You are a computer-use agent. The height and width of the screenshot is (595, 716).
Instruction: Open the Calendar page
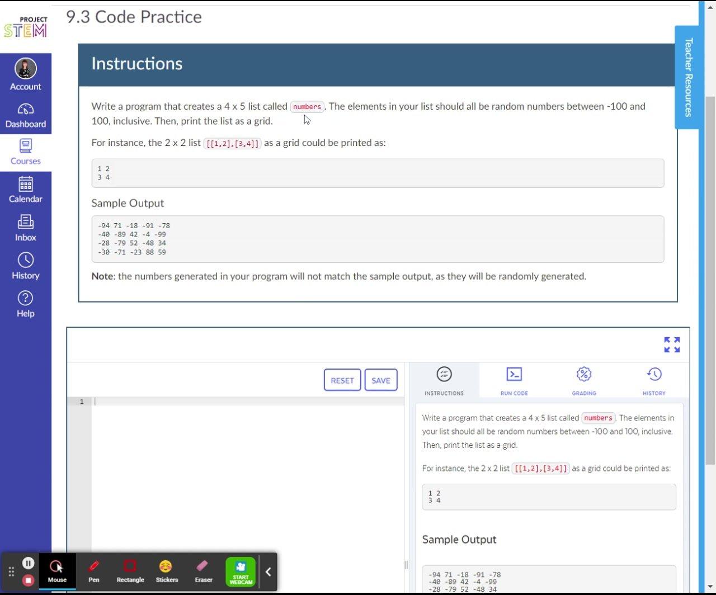coord(25,190)
